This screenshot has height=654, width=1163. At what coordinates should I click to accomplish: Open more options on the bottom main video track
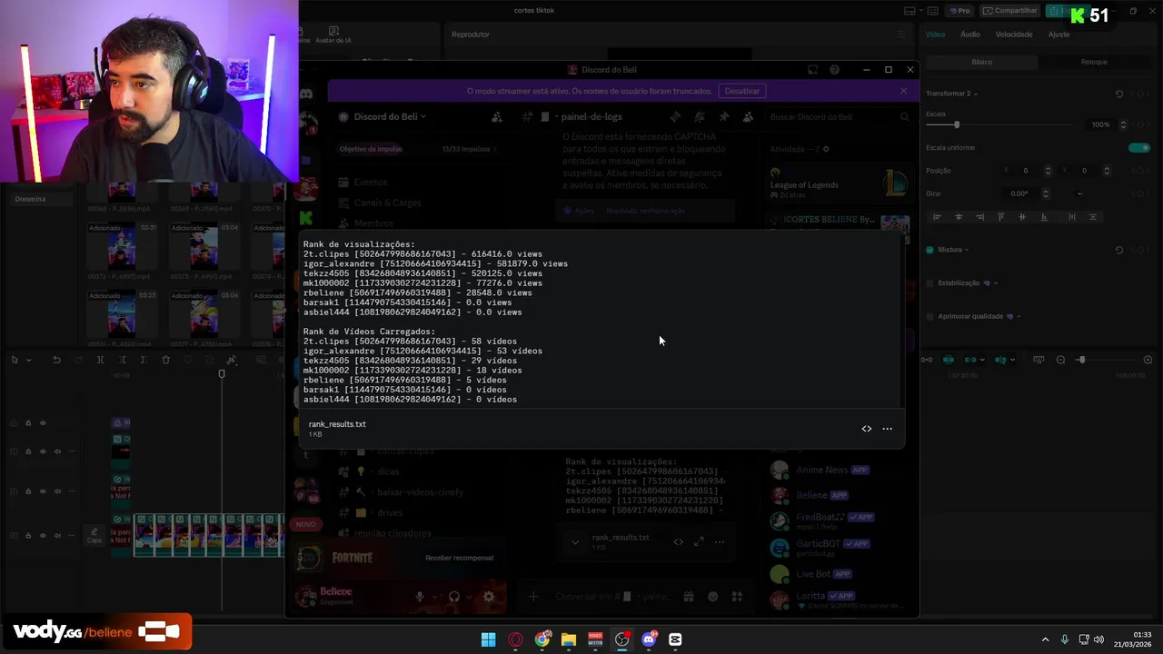[x=72, y=536]
